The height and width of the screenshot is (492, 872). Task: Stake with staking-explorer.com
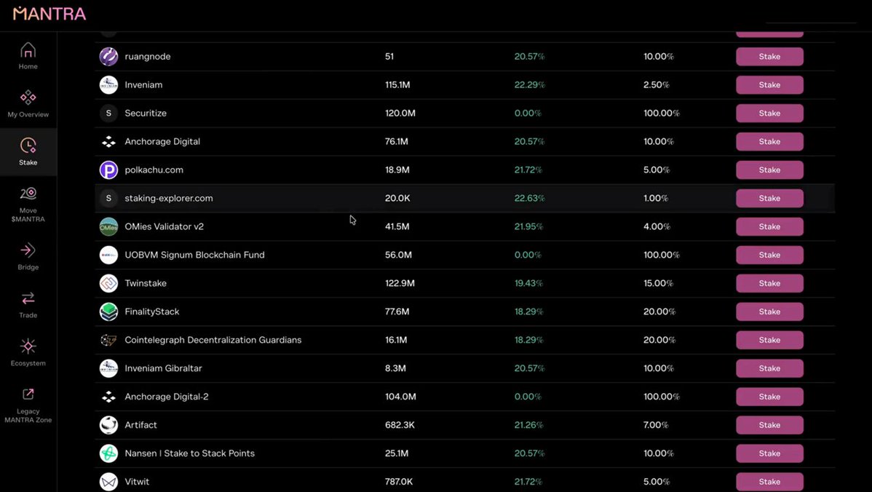[x=769, y=198]
